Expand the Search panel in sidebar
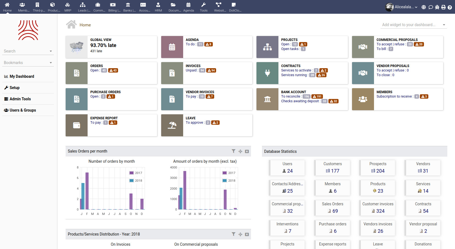The height and width of the screenshot is (249, 455). [x=51, y=51]
